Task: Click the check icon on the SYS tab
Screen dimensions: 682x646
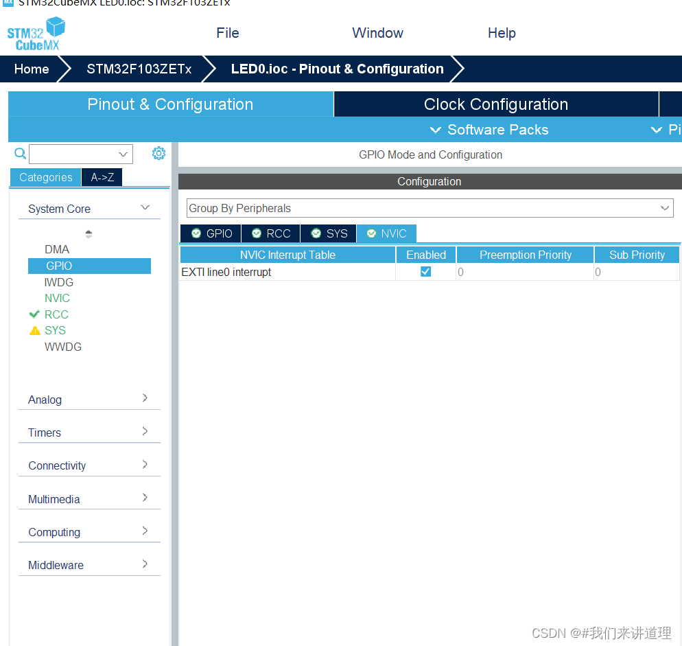Action: pos(316,233)
